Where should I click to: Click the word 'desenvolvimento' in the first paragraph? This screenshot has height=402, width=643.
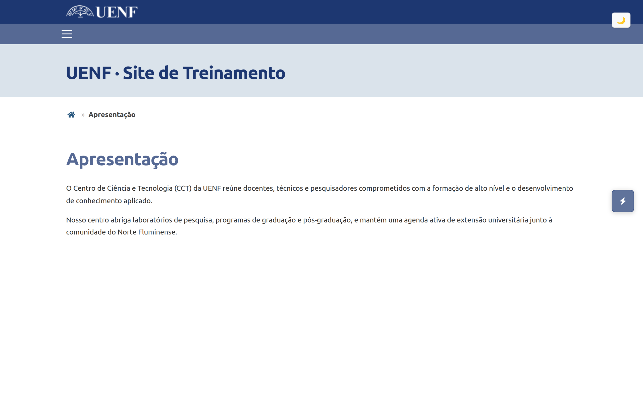point(545,188)
